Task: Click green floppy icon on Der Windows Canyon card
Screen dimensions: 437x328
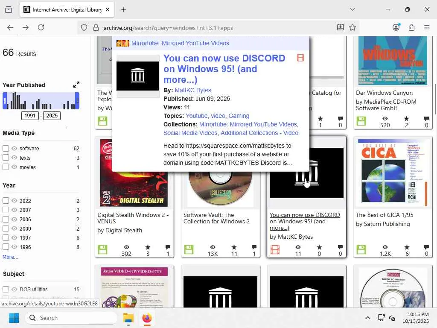Action: [361, 121]
